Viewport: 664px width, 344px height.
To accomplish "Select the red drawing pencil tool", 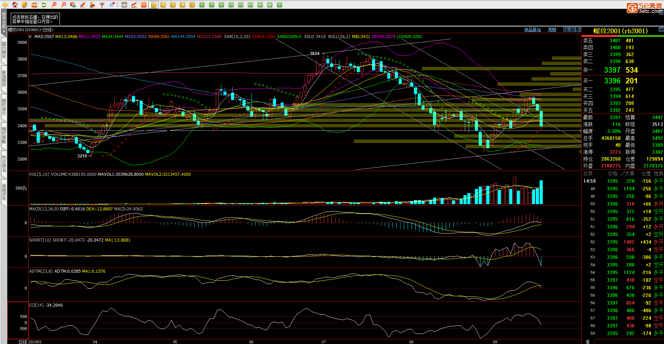I will tap(83, 5).
